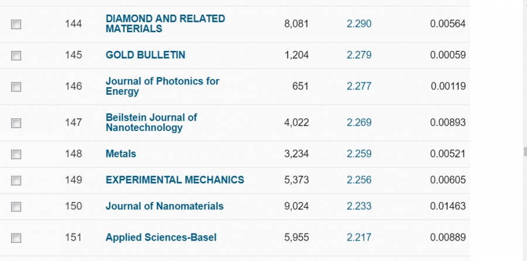Viewport: 527px width, 261px height.
Task: Open the 2.290 impact factor link
Action: coord(359,23)
